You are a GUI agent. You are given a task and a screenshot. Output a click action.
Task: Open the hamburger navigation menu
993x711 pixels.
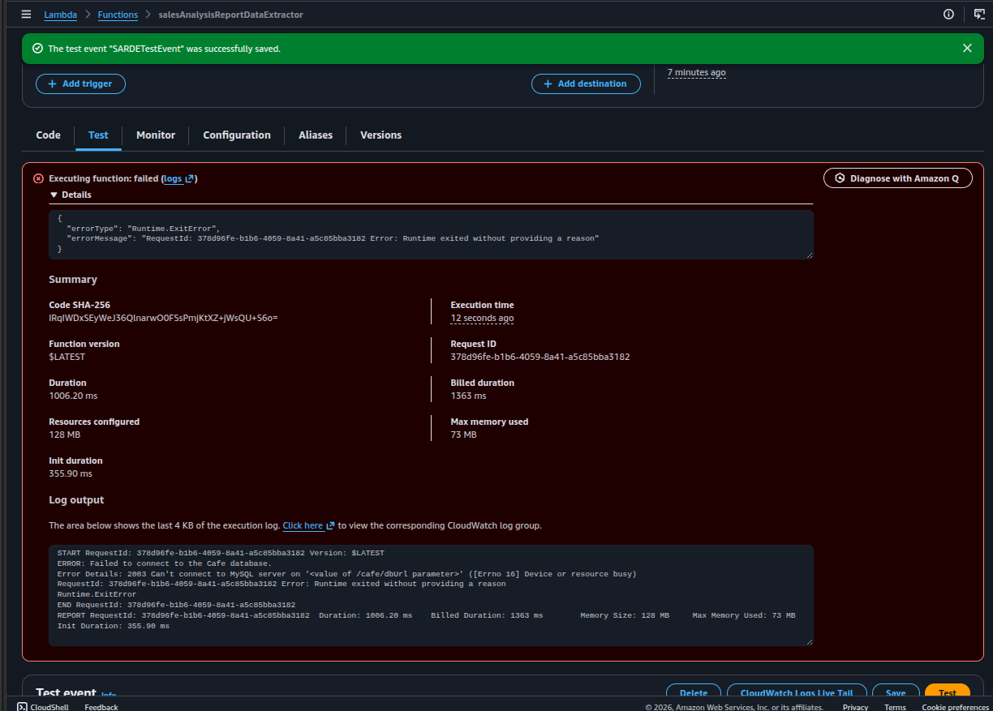26,15
